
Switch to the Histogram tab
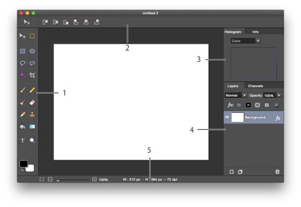[233, 32]
